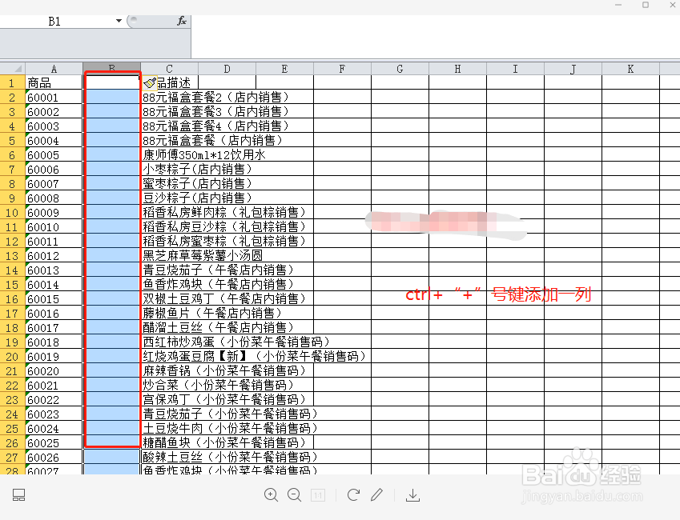Viewport: 680px width, 520px height.
Task: Open the thumbnail gallery view icon
Action: click(18, 495)
